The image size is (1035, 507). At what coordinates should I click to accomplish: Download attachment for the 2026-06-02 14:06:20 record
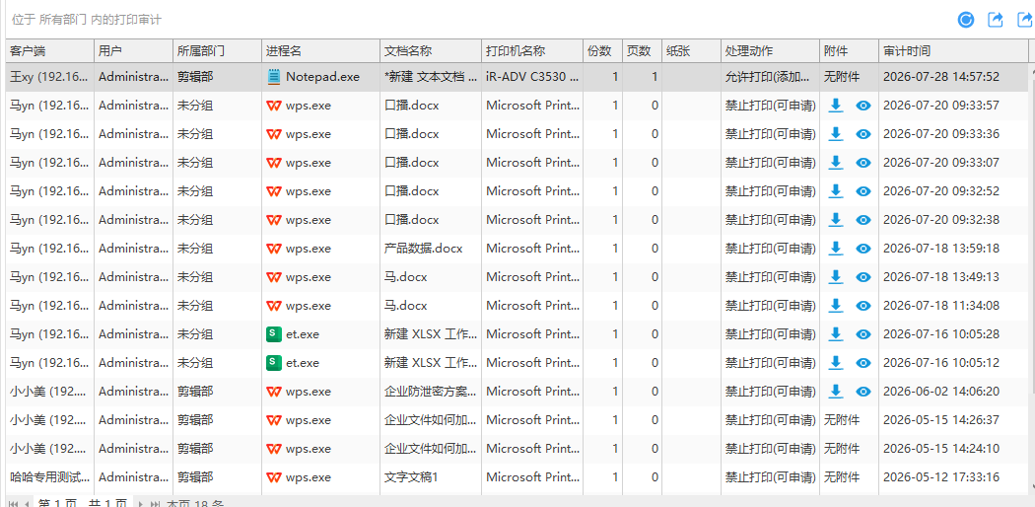pyautogui.click(x=836, y=392)
